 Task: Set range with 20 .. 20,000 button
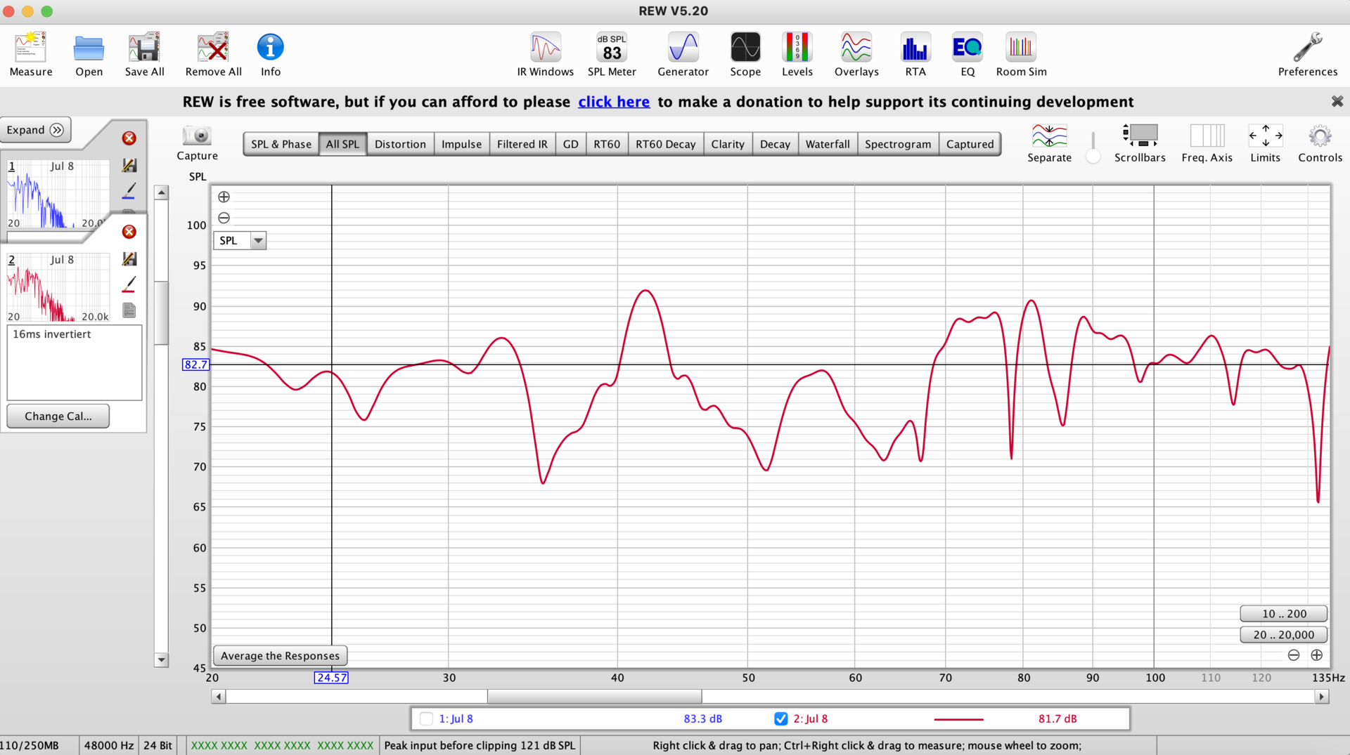1284,634
